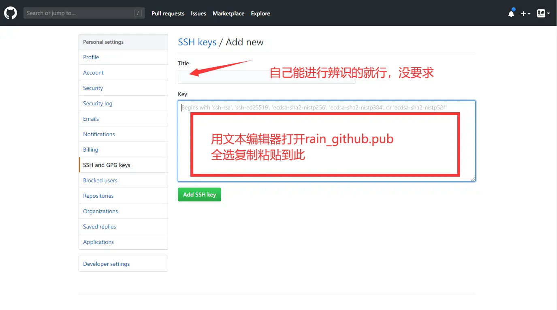Open the Marketplace page
Screen dimensions: 557x310
pos(228,13)
